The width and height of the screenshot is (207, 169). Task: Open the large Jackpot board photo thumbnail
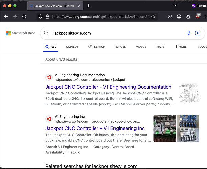[x=165, y=128]
